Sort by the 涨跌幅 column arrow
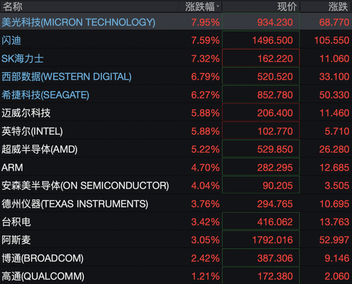 point(218,7)
